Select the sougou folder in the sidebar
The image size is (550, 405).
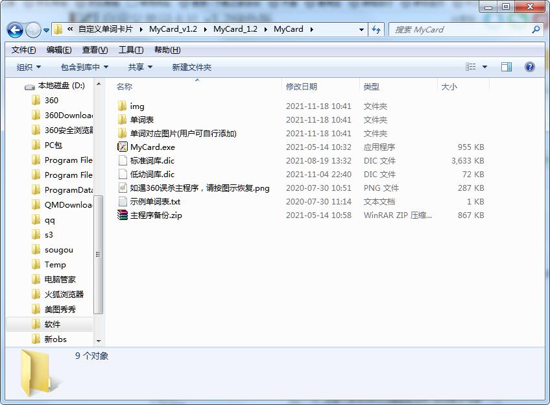click(53, 249)
